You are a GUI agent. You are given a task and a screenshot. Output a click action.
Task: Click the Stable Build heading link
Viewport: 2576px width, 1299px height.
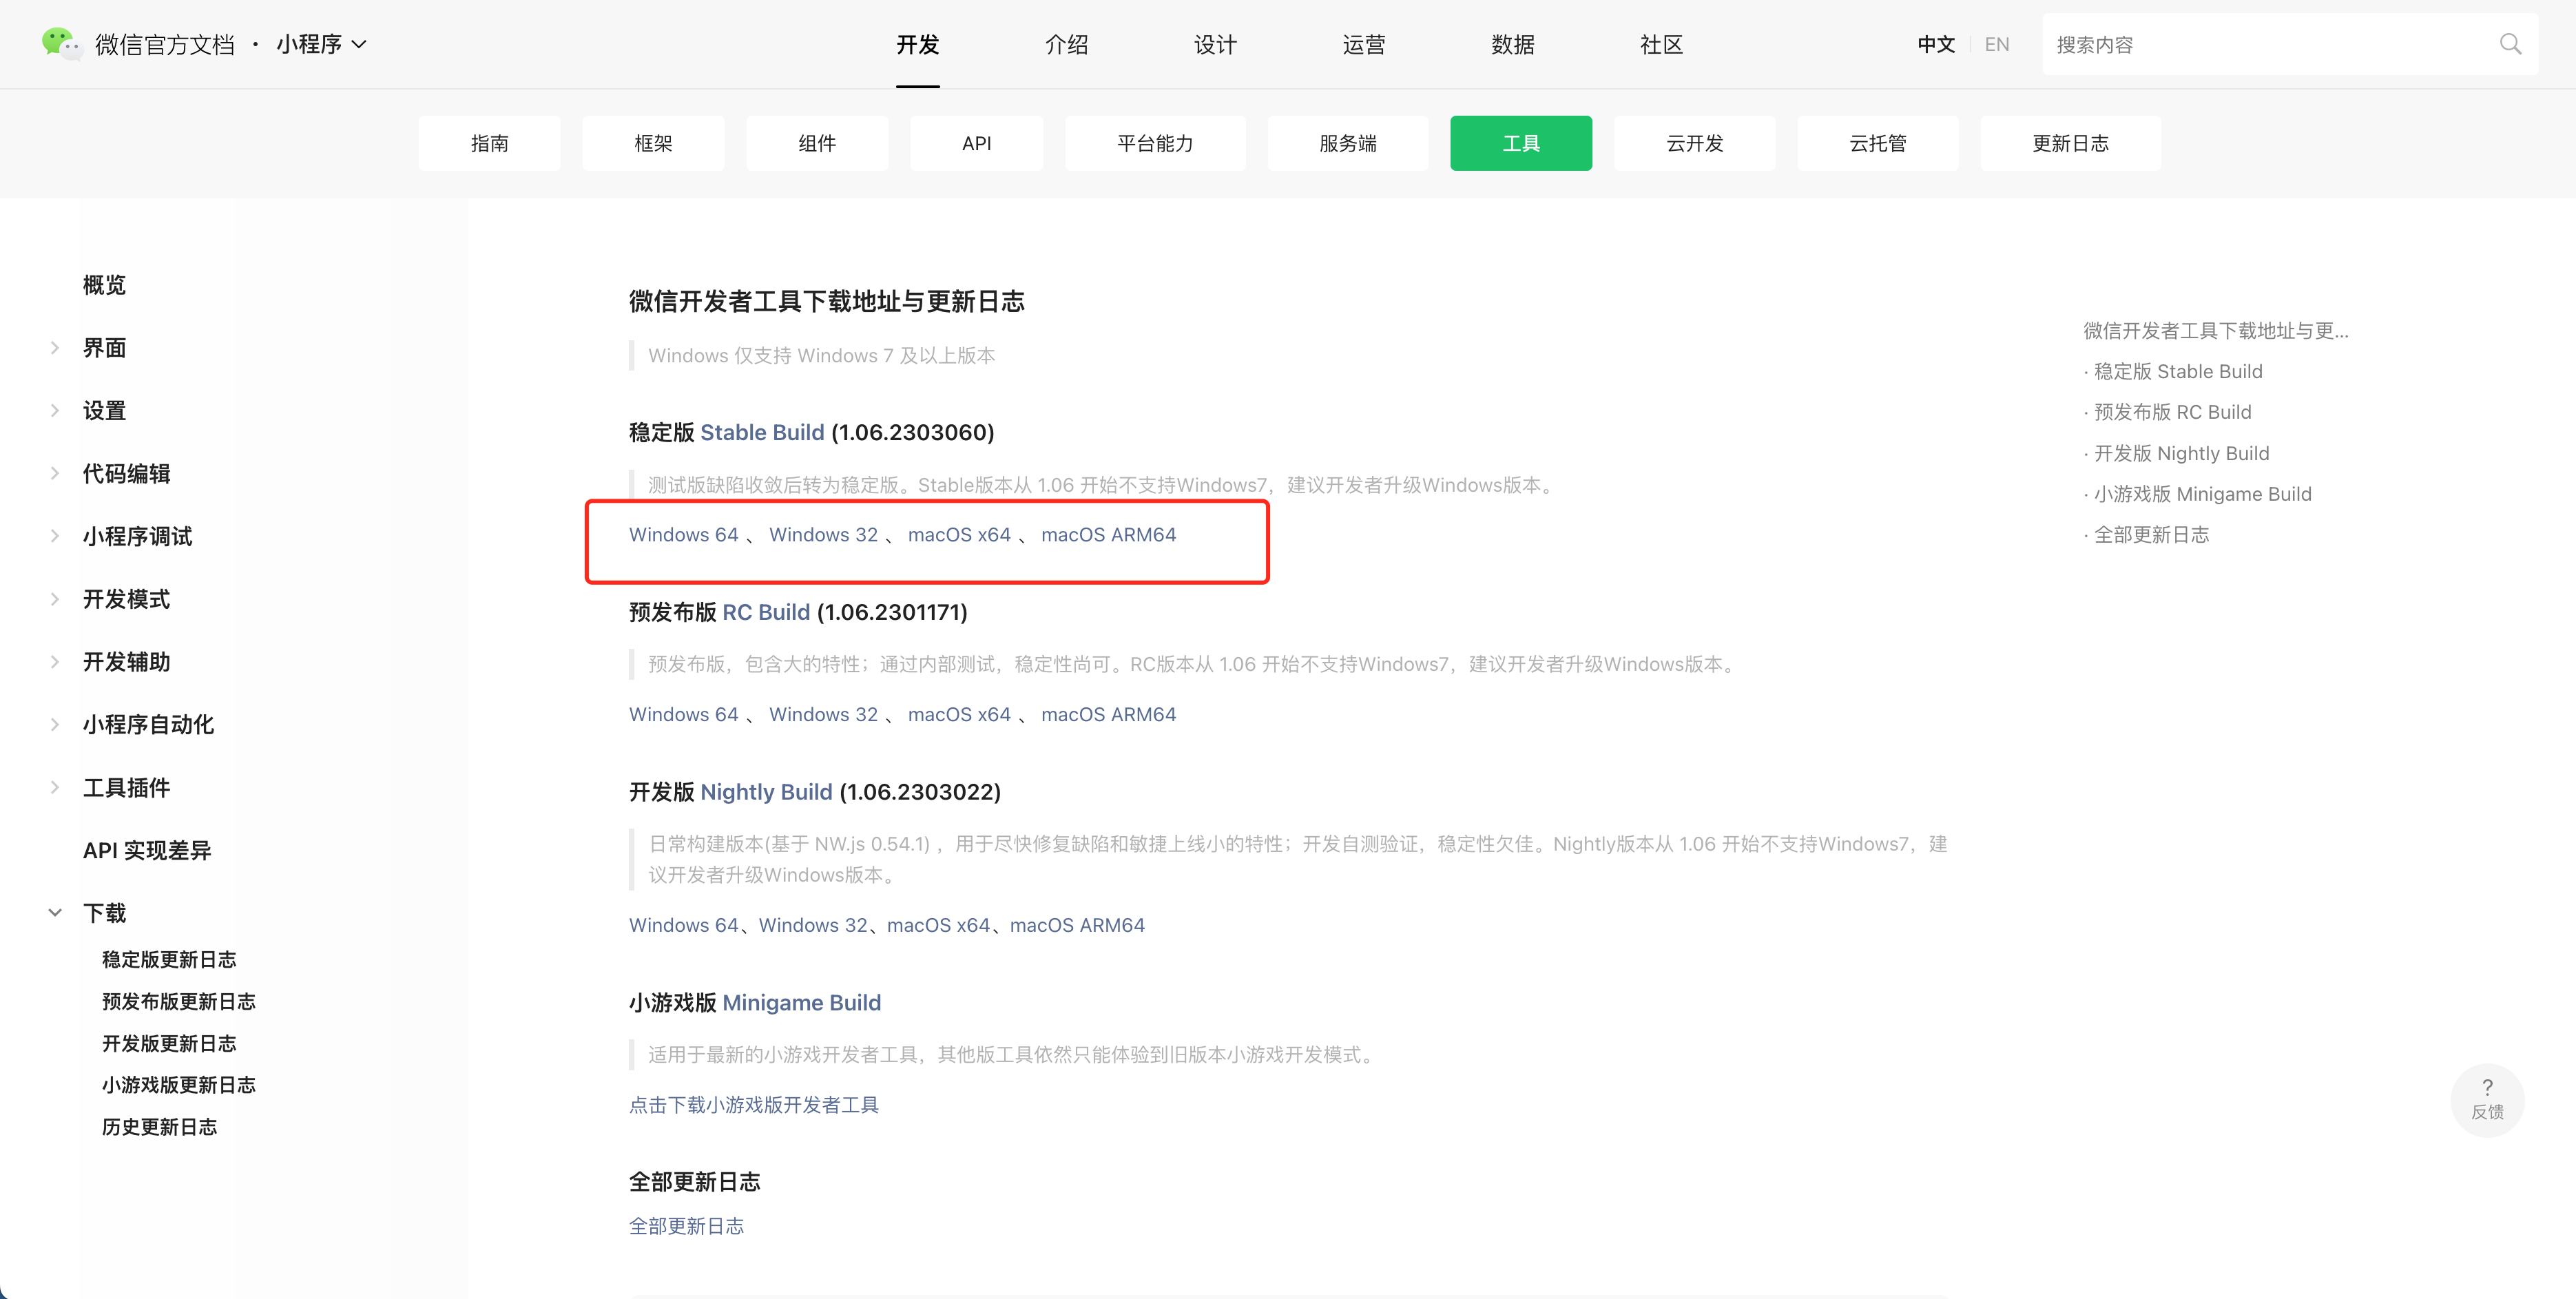(762, 432)
